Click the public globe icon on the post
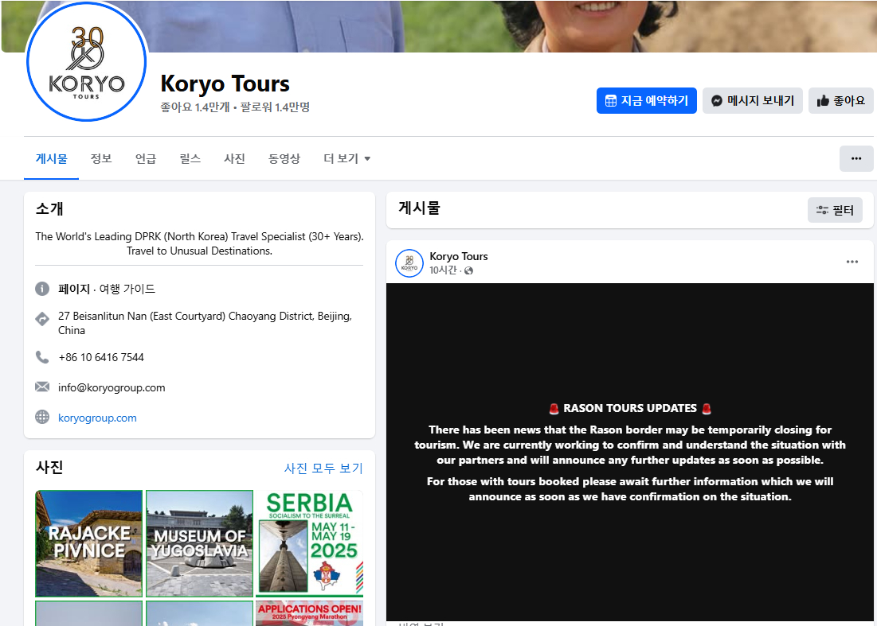Screen dimensions: 877x626 468,270
